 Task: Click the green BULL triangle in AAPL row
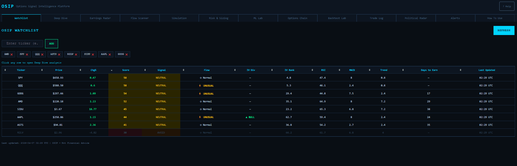click(247, 117)
